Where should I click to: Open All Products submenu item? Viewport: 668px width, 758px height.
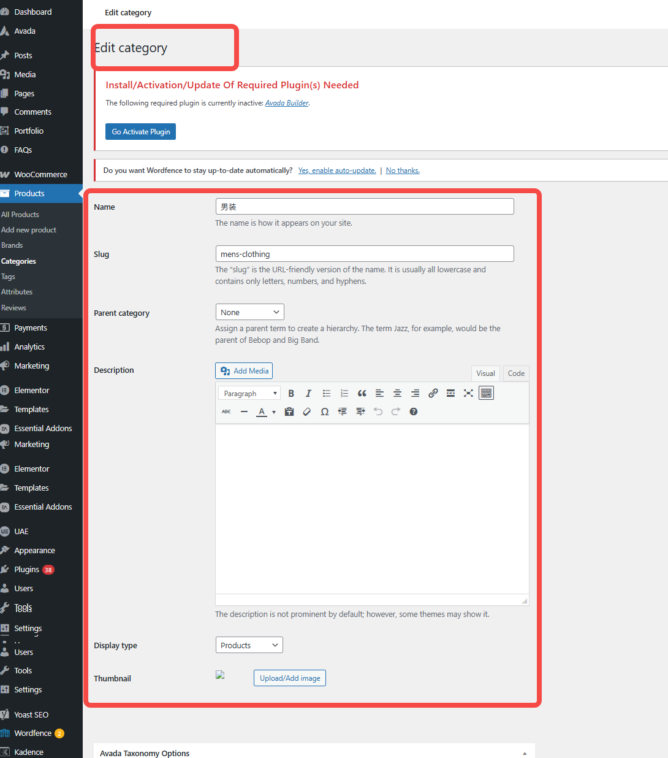20,215
